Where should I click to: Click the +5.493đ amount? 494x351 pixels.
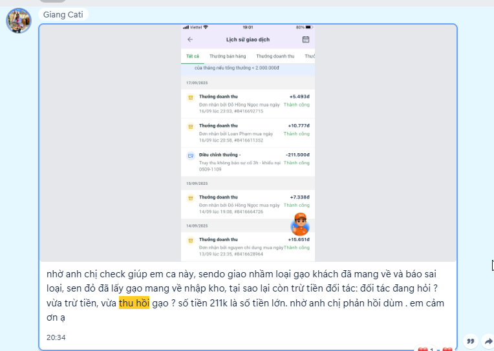299,96
